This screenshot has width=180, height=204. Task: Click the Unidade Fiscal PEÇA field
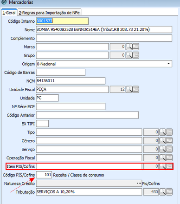click(x=72, y=89)
